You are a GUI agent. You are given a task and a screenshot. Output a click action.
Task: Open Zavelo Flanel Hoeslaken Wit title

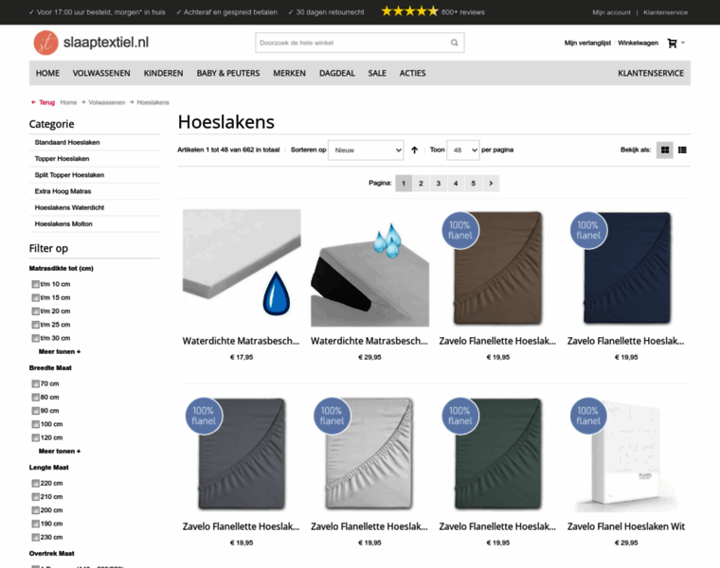coord(626,526)
